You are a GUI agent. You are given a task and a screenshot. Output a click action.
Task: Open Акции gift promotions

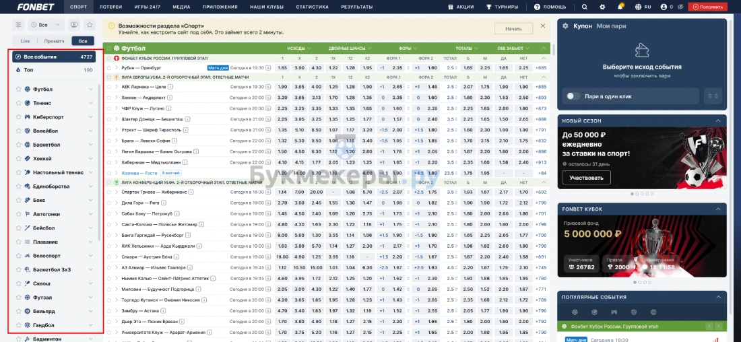point(460,7)
